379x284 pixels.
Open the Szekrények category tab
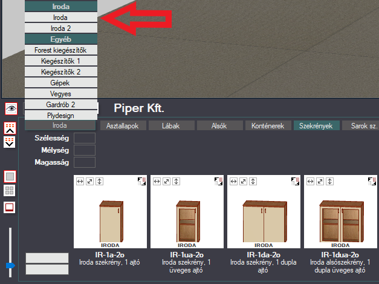pos(316,126)
